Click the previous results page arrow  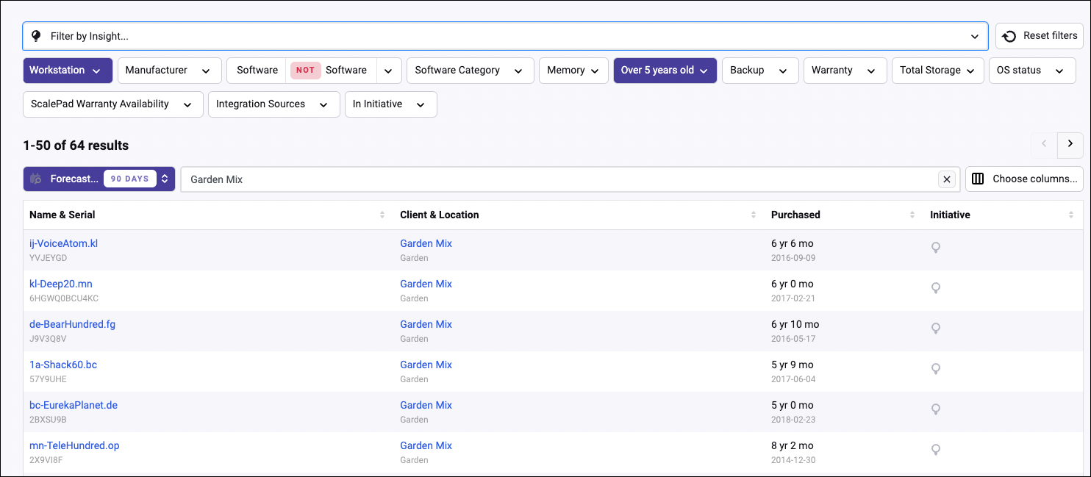[x=1044, y=144]
